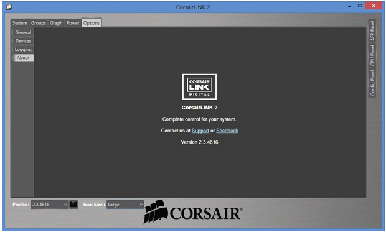The width and height of the screenshot is (386, 232).
Task: Open the Support link
Action: [x=200, y=131]
